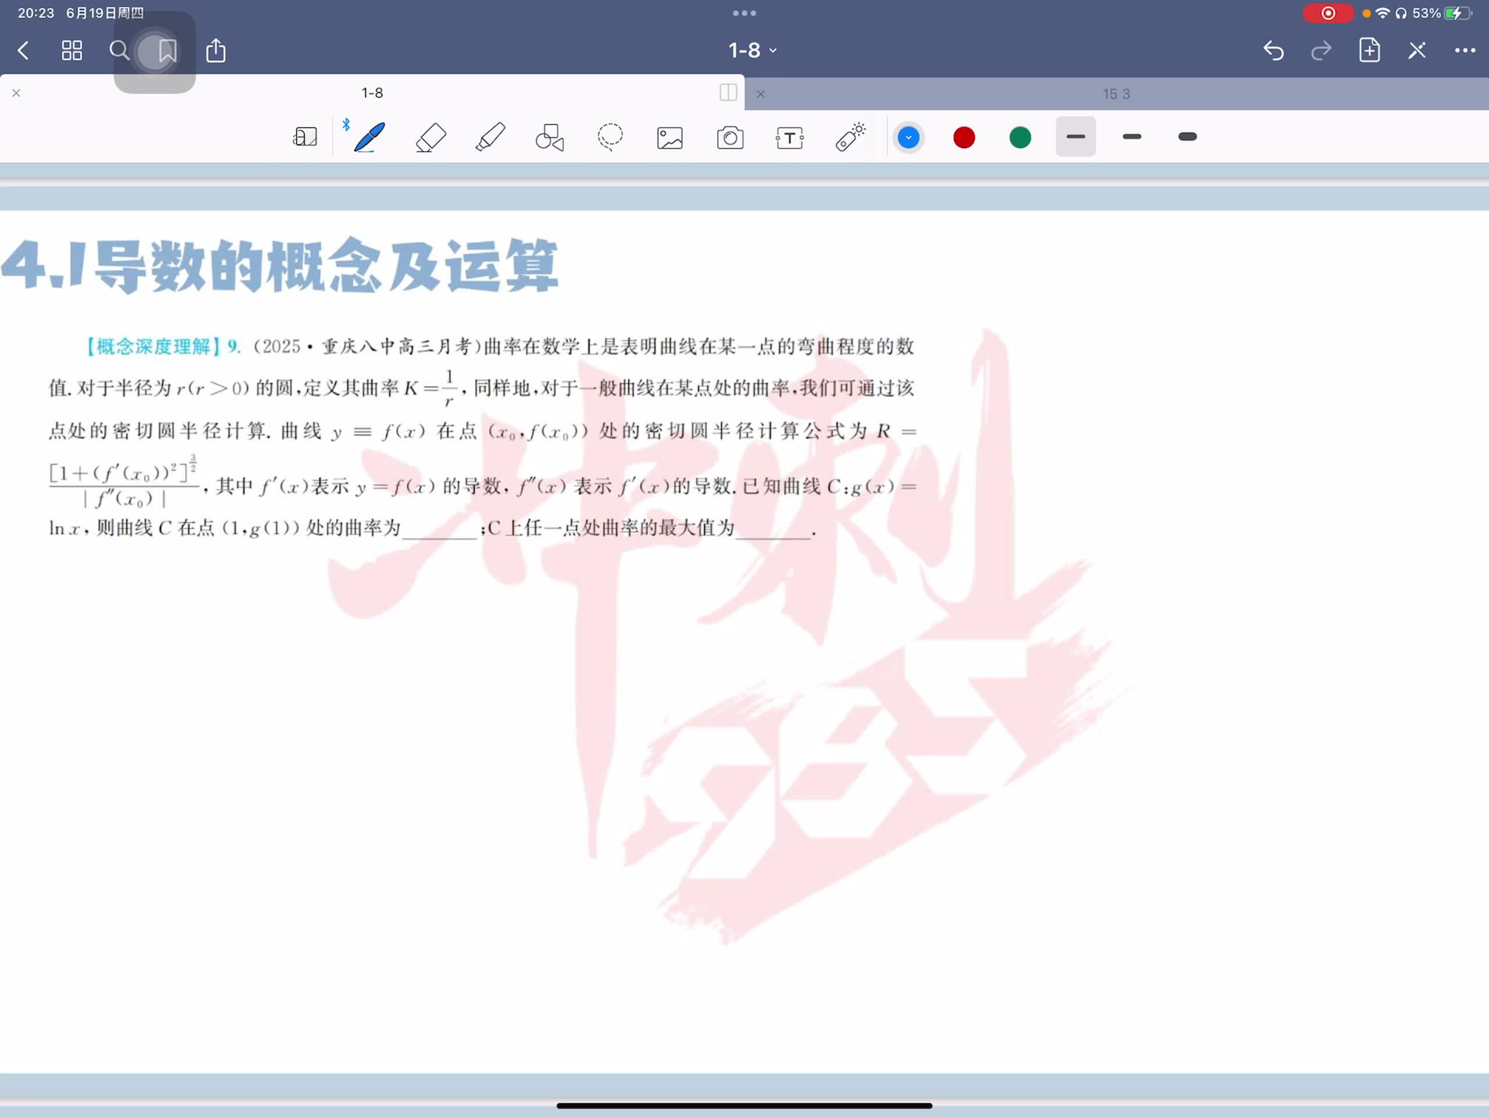Activate the Laser pointer tool
The width and height of the screenshot is (1489, 1117).
[x=850, y=137]
